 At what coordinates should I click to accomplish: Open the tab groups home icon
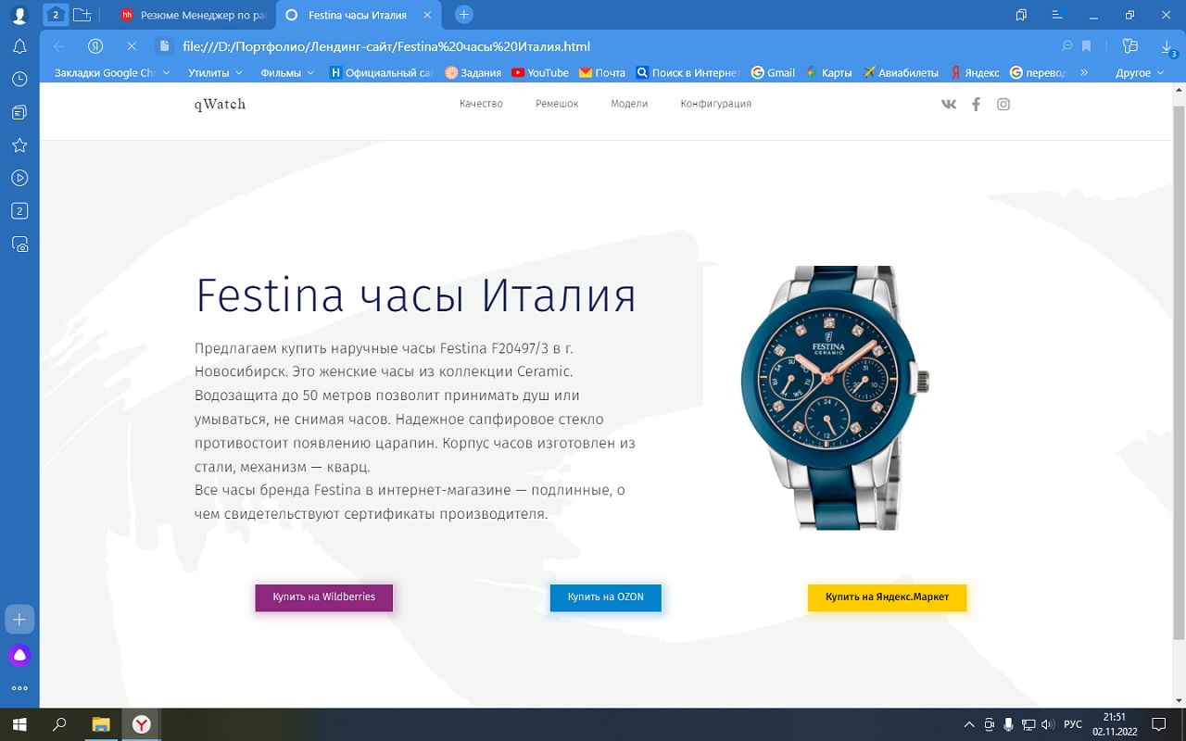[56, 15]
